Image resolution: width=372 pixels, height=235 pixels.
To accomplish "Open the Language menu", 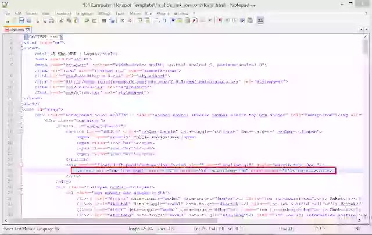I will coord(84,13).
